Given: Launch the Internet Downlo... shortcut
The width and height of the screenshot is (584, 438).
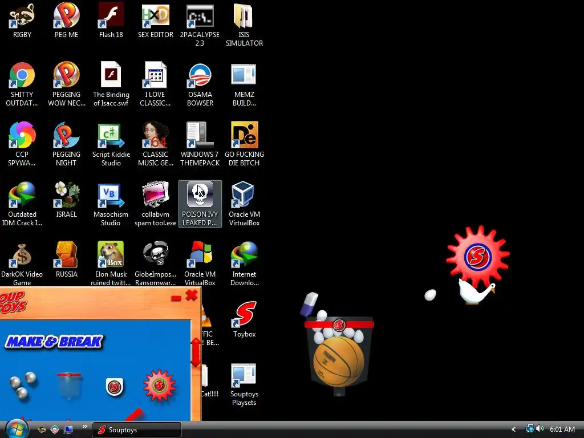Looking at the screenshot, I should point(244,263).
